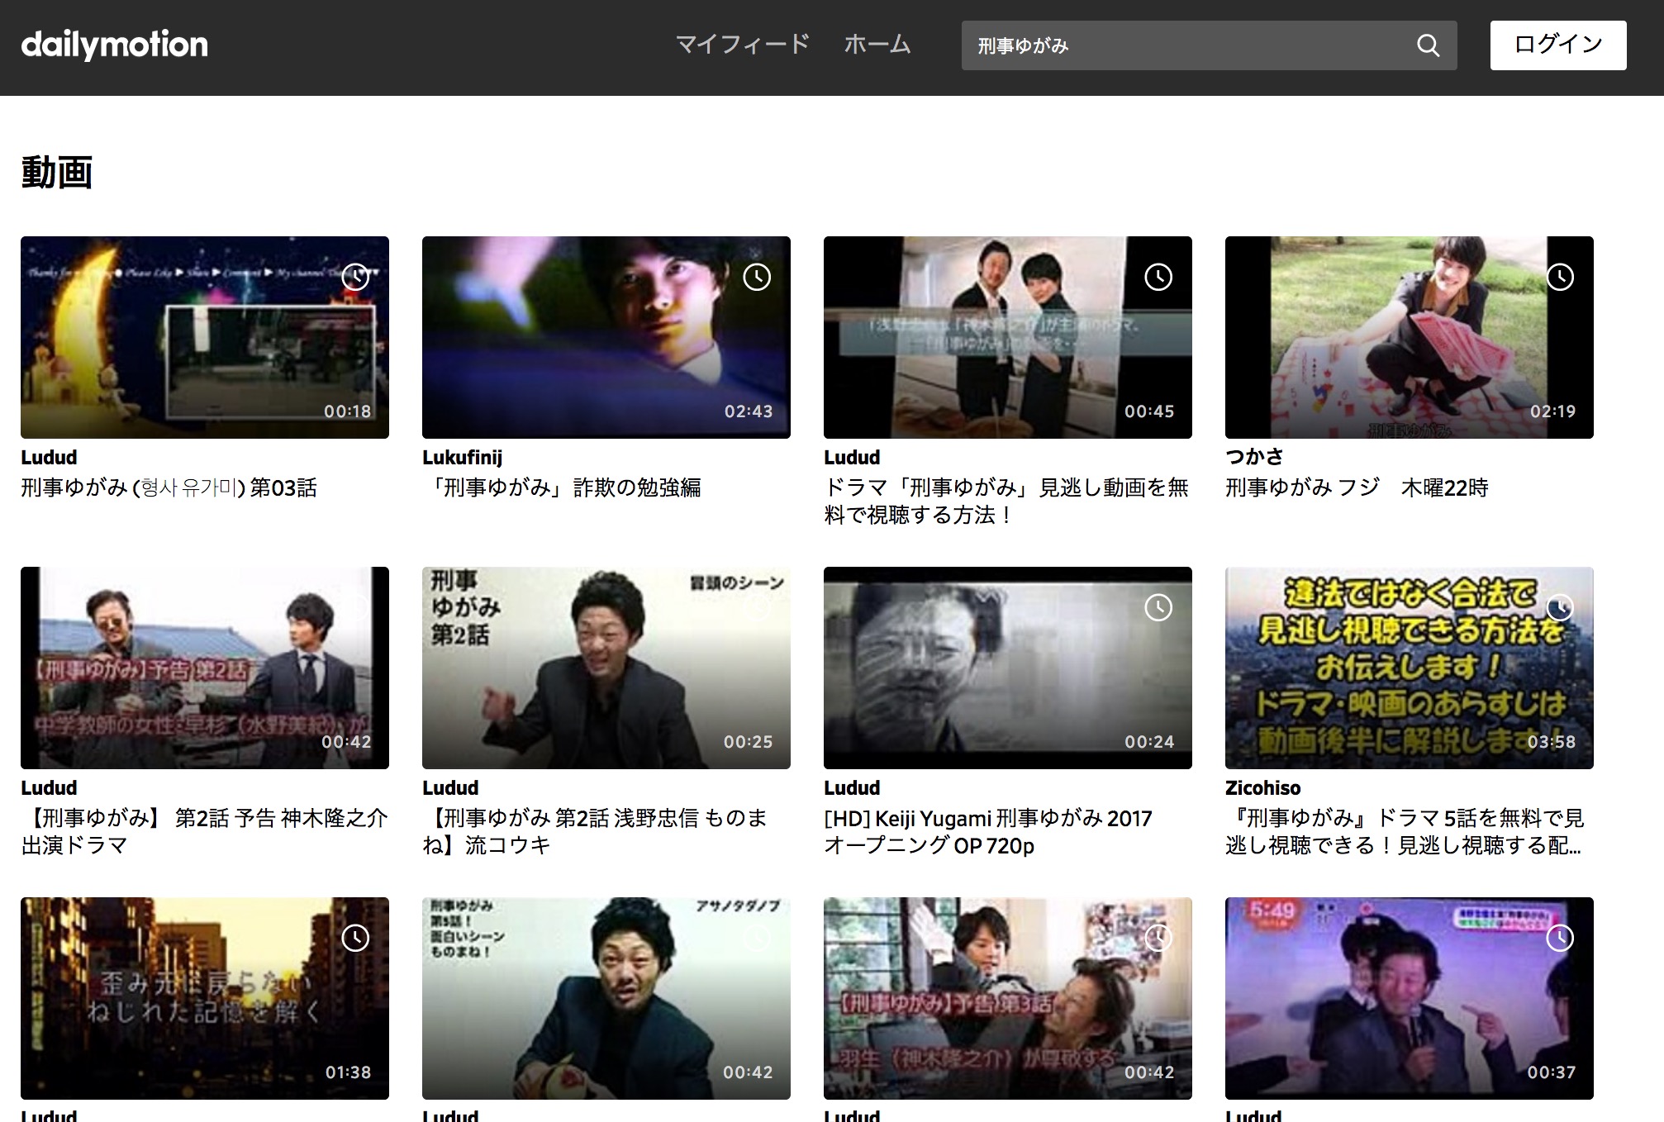Play the 01:38 ねじれた記憶を解く thumbnail
This screenshot has height=1122, width=1664.
pos(205,998)
